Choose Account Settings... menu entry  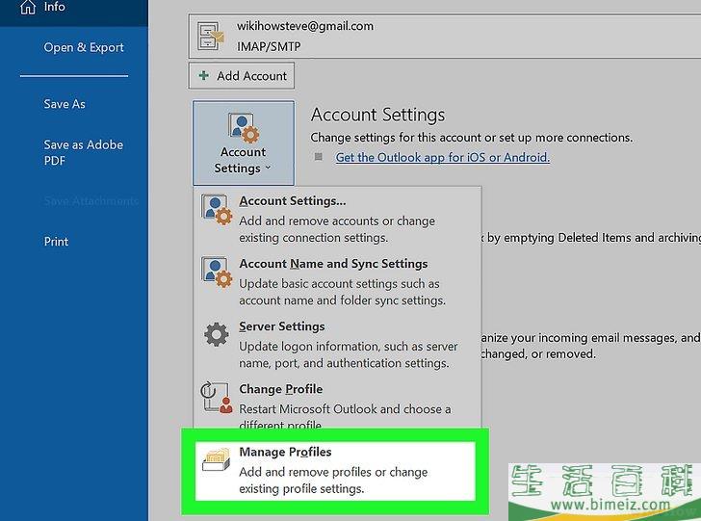pos(337,219)
